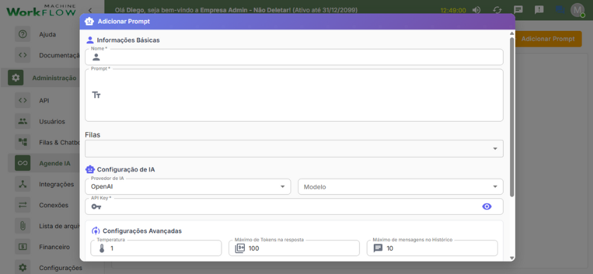Open Ajuda from the sidebar
Image resolution: width=593 pixels, height=274 pixels.
click(x=47, y=34)
